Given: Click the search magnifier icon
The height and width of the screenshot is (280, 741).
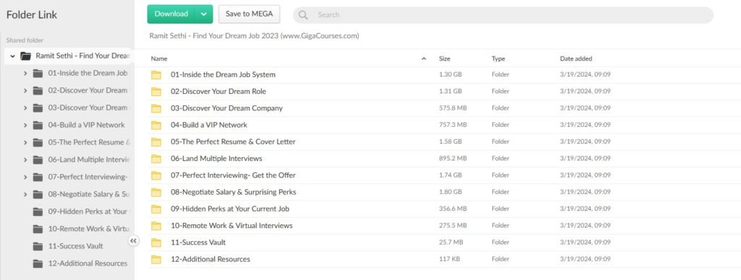Looking at the screenshot, I should [x=303, y=15].
